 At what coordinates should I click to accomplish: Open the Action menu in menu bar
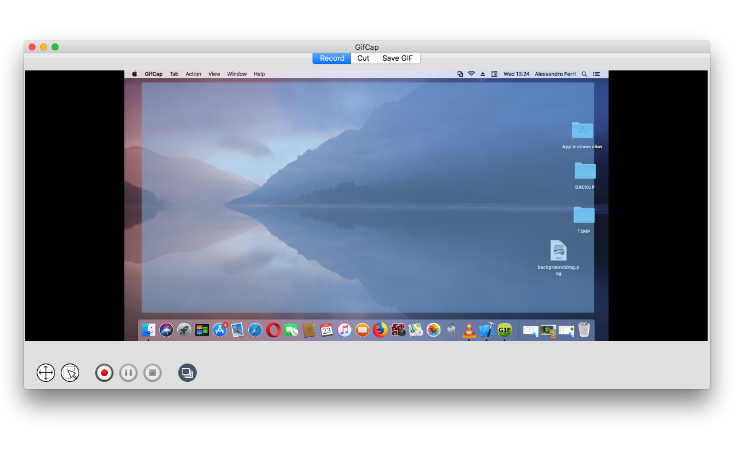tap(193, 74)
